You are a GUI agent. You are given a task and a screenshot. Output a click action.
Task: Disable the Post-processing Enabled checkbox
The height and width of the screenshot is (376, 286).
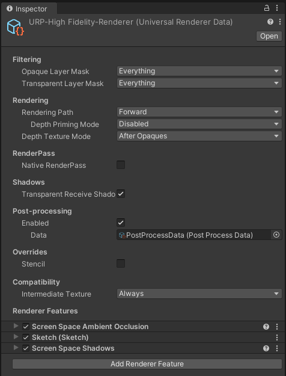121,223
